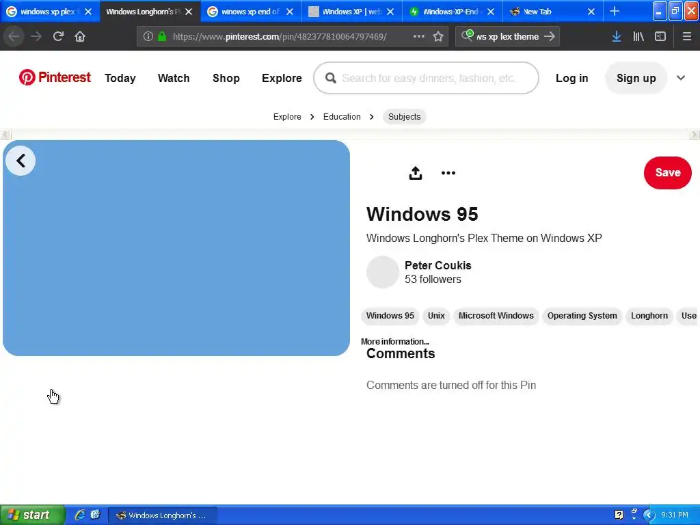
Task: Click More information... link
Action: tap(395, 342)
